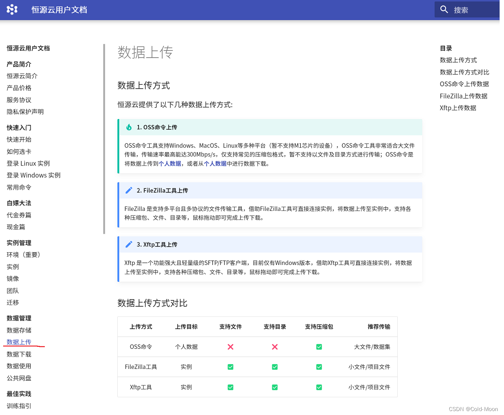The height and width of the screenshot is (415, 504).
Task: Open 数据存储 sidebar entry
Action: point(19,330)
